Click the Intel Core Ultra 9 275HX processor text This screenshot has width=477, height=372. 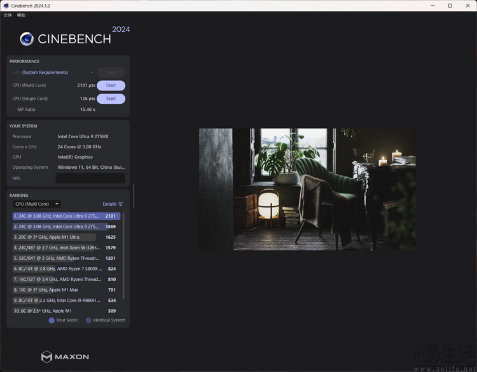click(x=83, y=137)
